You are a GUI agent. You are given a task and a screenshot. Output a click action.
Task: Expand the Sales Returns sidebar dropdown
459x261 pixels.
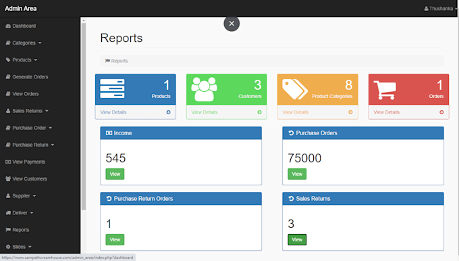coord(47,111)
